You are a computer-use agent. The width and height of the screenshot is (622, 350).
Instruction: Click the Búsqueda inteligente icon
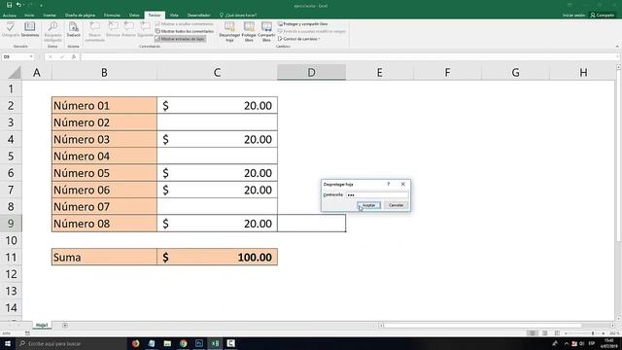(x=52, y=31)
